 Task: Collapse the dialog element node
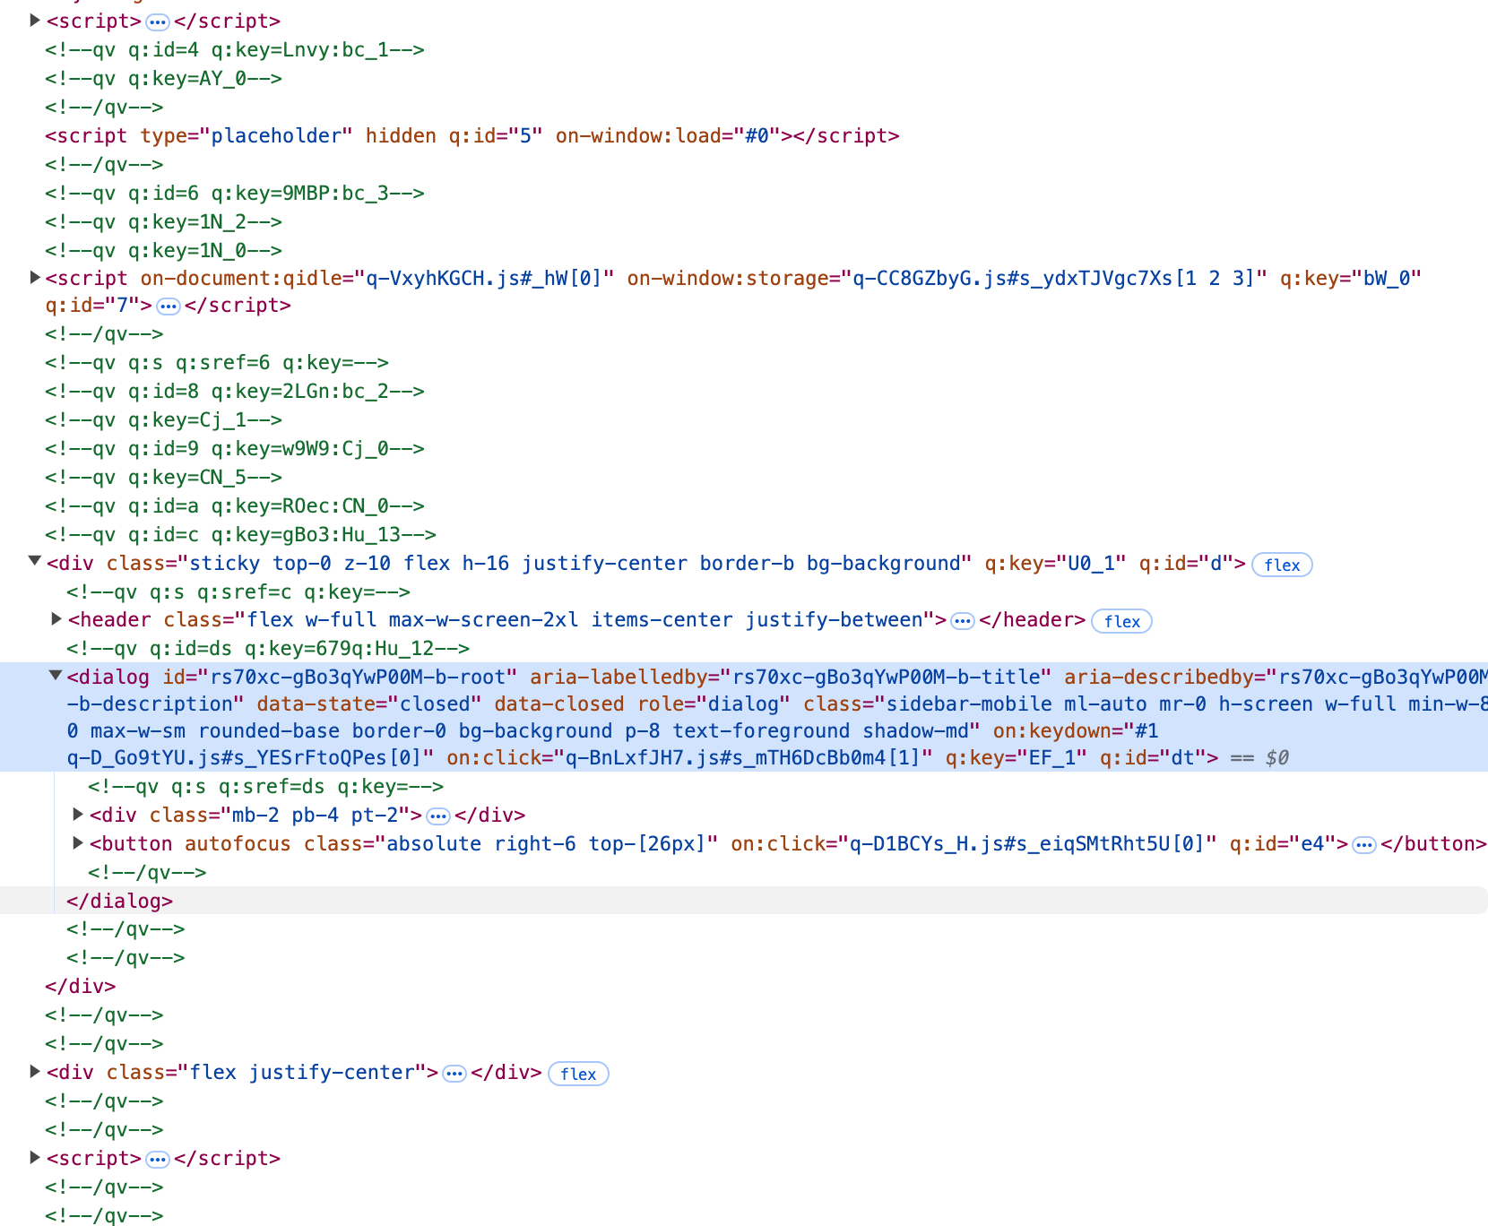click(56, 677)
